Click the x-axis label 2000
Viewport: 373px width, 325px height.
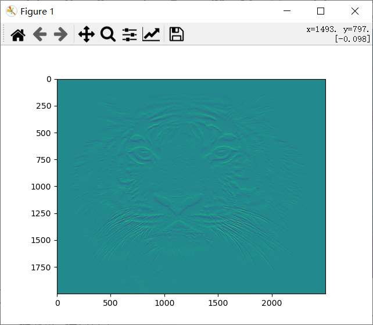click(x=272, y=303)
